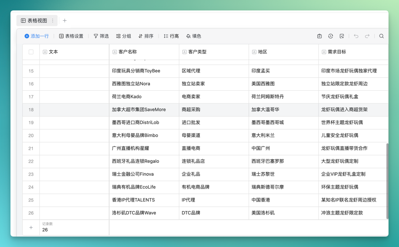The image size is (399, 247).
Task: Click cell 墨西哥进口商DistriLob
Action: pos(144,122)
